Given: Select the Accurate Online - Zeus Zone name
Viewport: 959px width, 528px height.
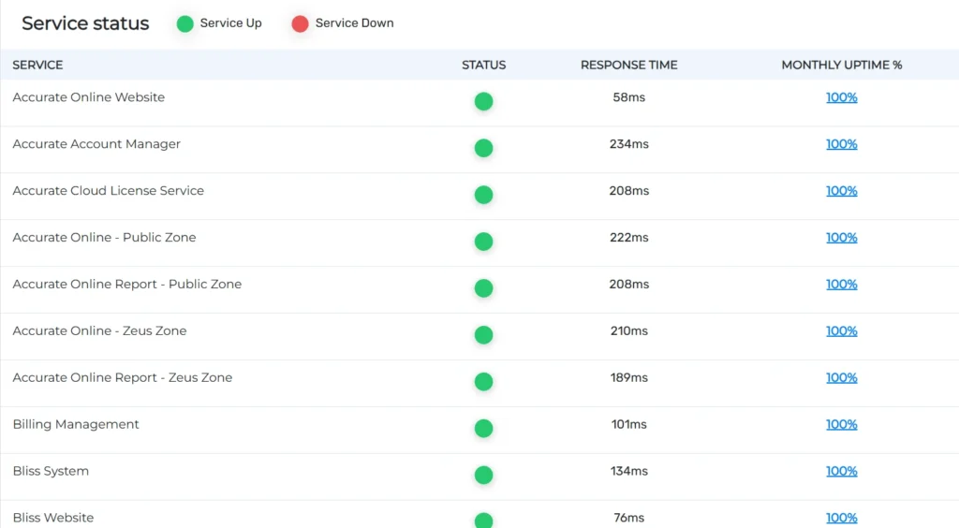Looking at the screenshot, I should [99, 331].
